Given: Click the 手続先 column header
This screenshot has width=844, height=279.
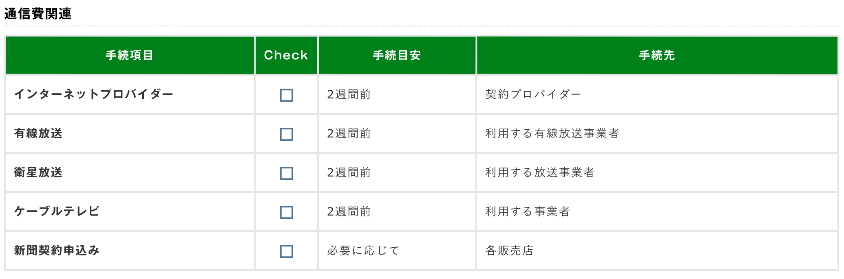Looking at the screenshot, I should coord(657,55).
